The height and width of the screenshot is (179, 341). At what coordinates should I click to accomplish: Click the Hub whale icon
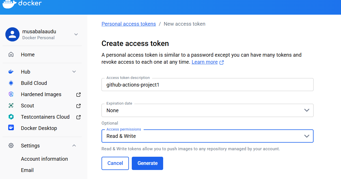(x=11, y=72)
